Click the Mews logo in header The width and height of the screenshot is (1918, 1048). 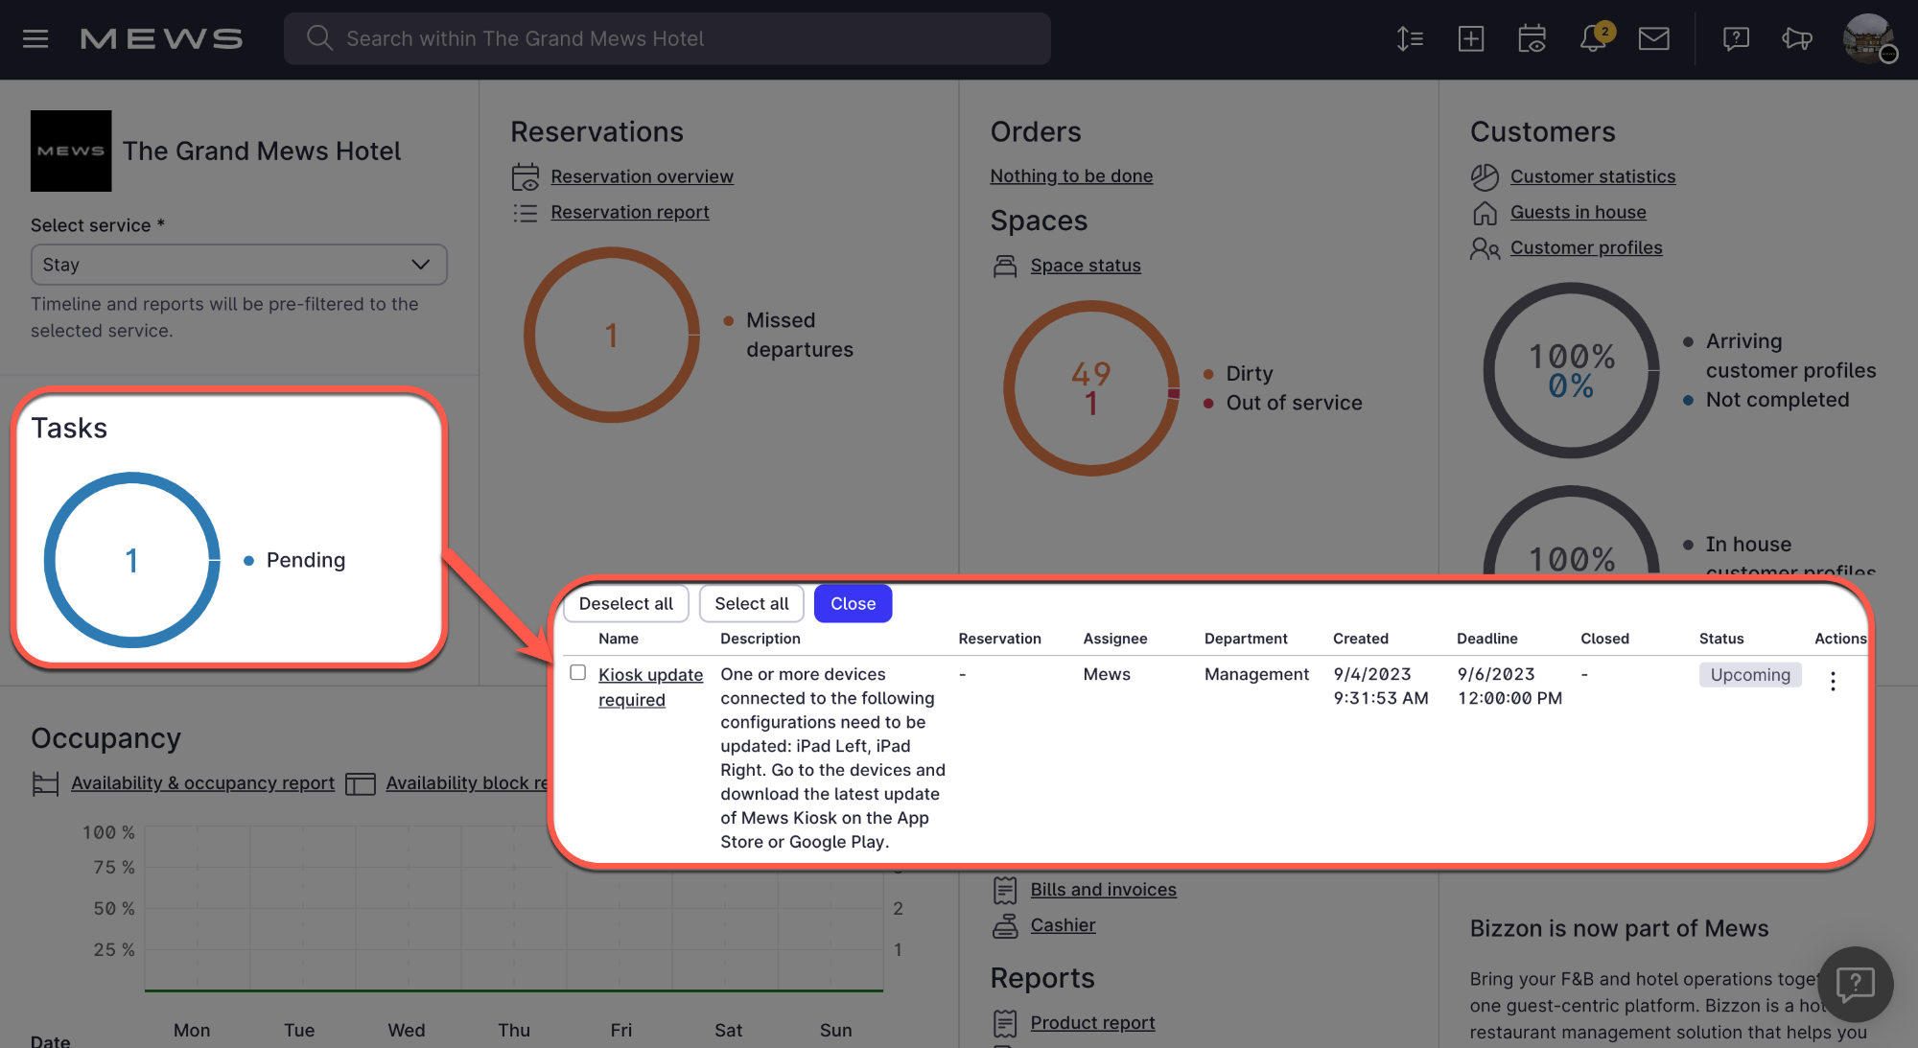161,38
